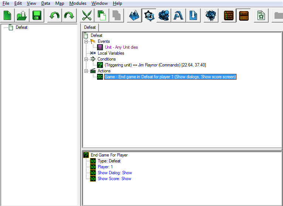The image size is (283, 206).
Task: Click the Unit event purple icon
Action: point(100,47)
